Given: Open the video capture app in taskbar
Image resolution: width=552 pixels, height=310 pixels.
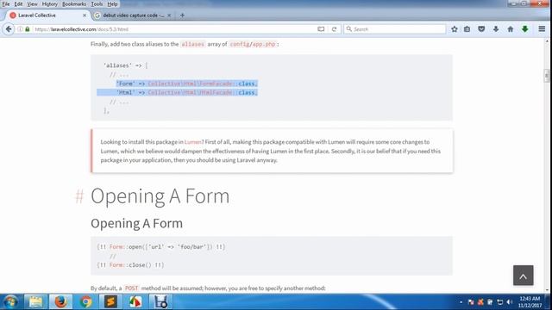Looking at the screenshot, I should click(x=161, y=302).
